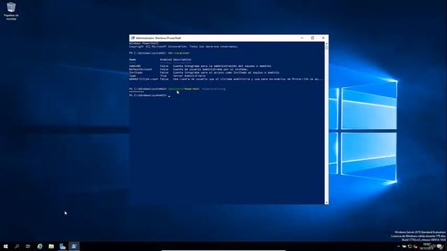Show hidden tray icons chevron
447x251 pixels.
point(399,246)
